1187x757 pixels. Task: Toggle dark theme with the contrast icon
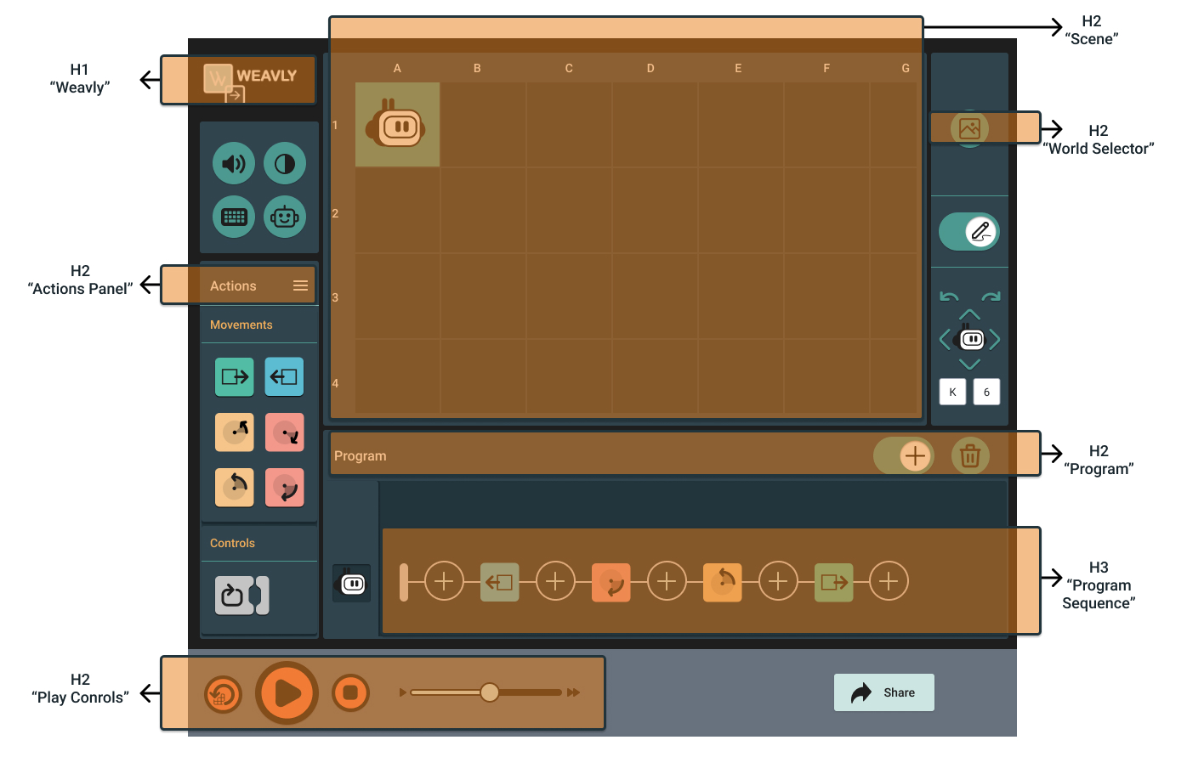coord(285,163)
